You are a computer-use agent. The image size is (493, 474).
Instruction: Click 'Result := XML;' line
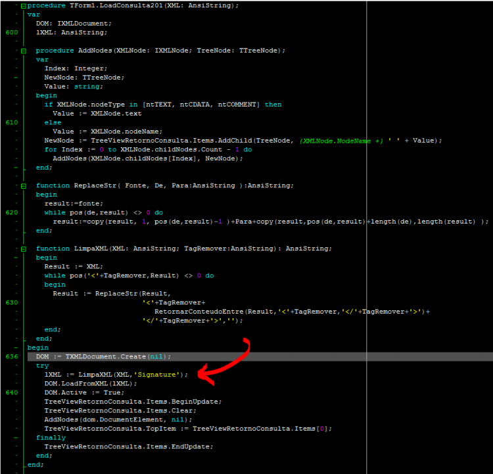point(74,267)
